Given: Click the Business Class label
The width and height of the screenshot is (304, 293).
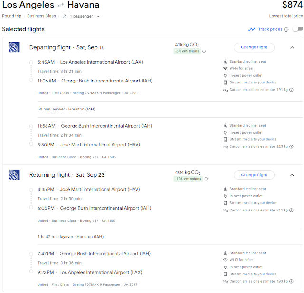Looking at the screenshot, I should pyautogui.click(x=41, y=16).
